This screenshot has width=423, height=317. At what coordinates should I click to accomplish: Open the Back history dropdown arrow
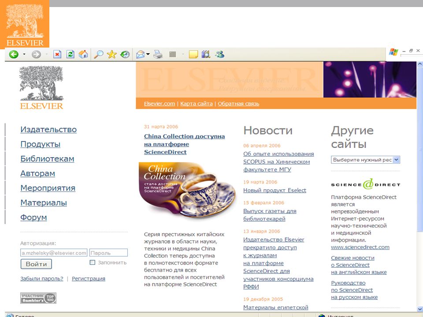tap(24, 55)
